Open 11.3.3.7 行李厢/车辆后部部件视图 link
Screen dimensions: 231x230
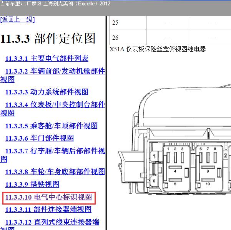coord(52,155)
